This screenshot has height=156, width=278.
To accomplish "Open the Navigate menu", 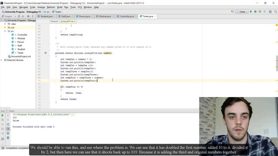I will [23, 7].
